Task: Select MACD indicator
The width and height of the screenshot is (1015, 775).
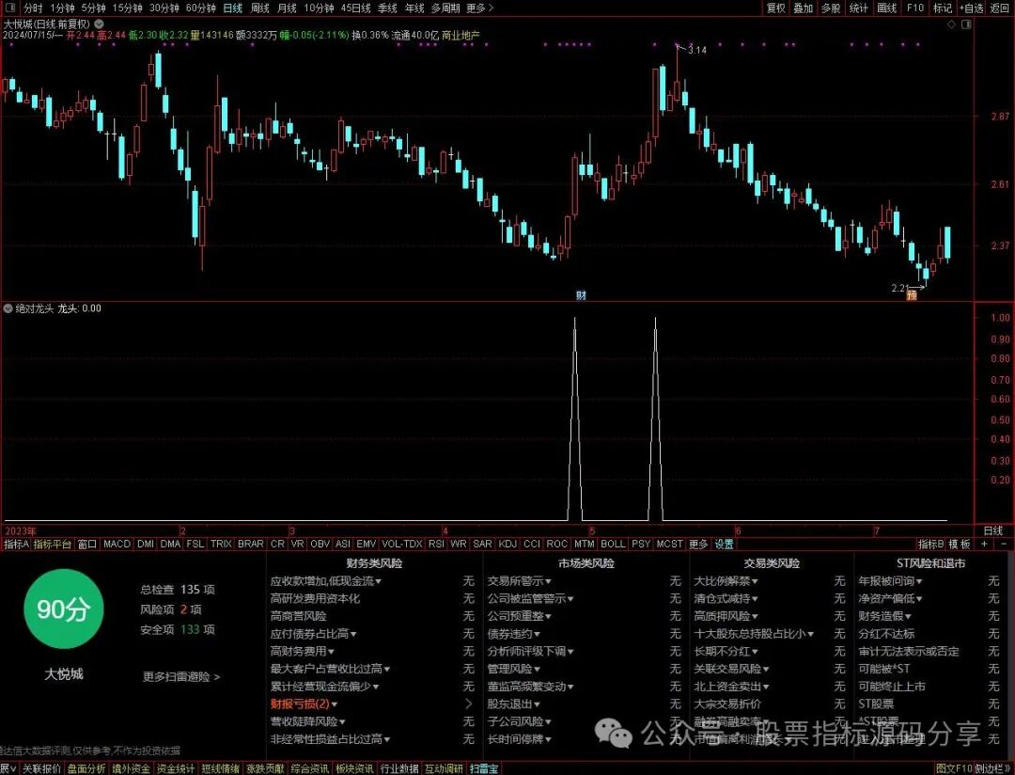Action: point(117,544)
